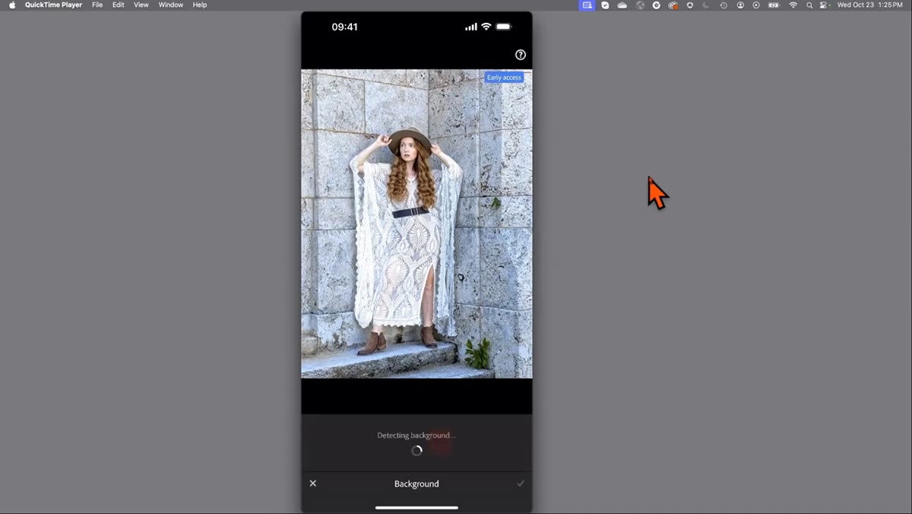Open the Apple menu
The height and width of the screenshot is (514, 912).
12,5
